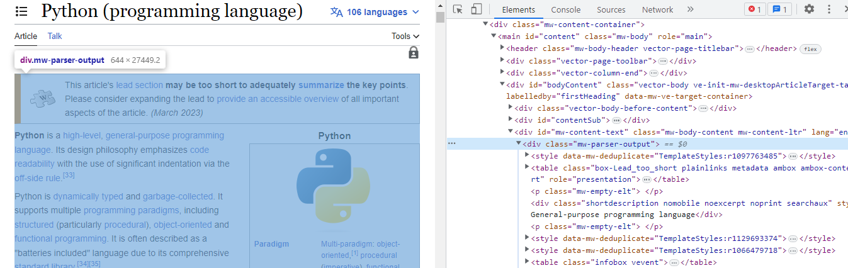Open the 106 languages dropdown

coord(375,12)
